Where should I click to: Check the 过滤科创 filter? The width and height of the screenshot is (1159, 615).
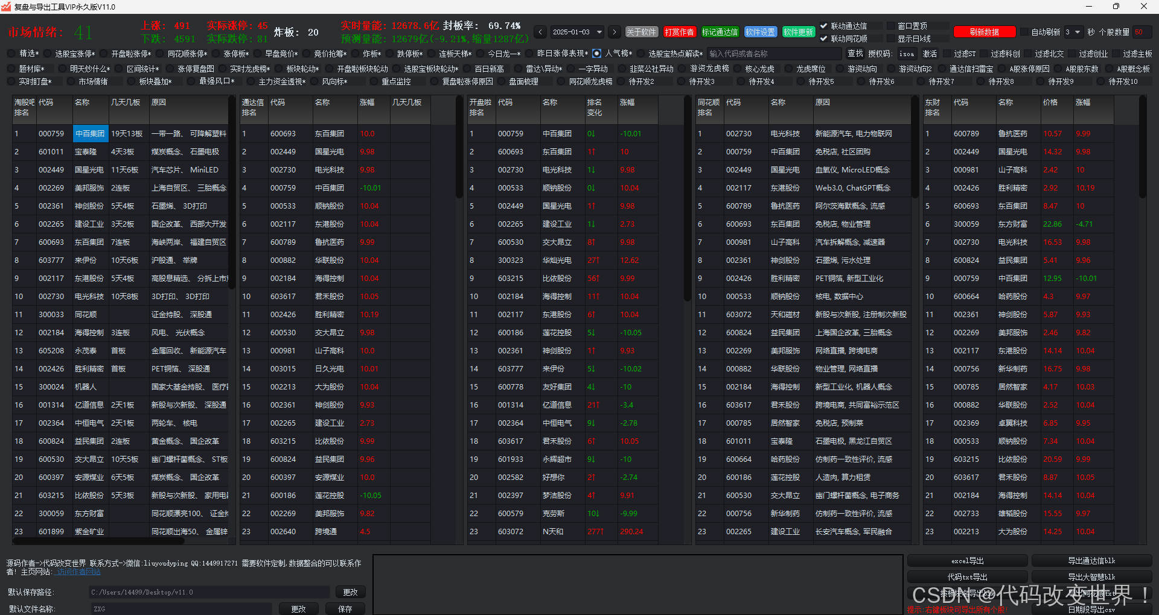983,54
